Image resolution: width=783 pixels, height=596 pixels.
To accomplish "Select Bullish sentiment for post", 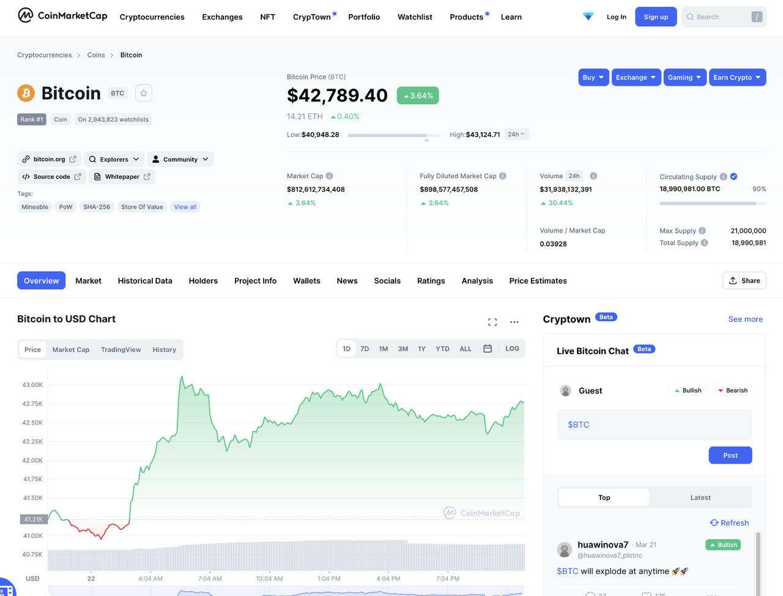I will 688,390.
